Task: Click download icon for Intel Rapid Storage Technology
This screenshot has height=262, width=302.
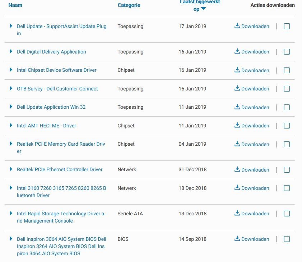Action: 237,213
